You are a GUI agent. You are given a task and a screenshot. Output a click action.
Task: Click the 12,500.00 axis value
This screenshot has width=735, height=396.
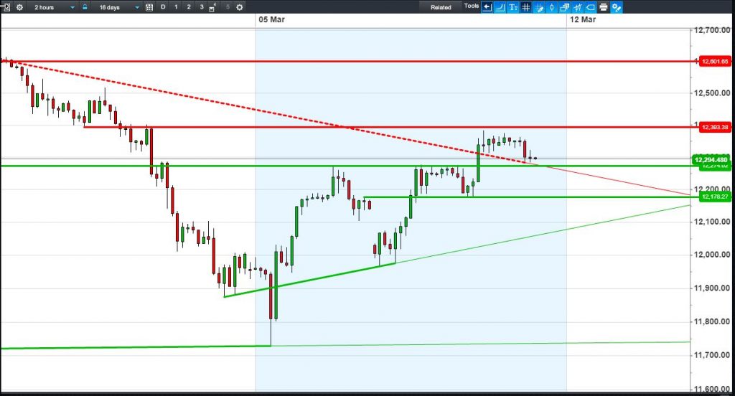pyautogui.click(x=711, y=93)
